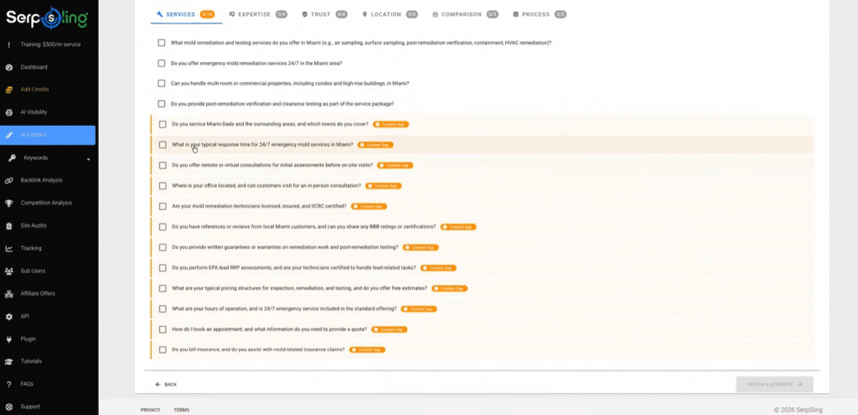Click the Tracking chart icon
858x415 pixels.
[x=8, y=248]
